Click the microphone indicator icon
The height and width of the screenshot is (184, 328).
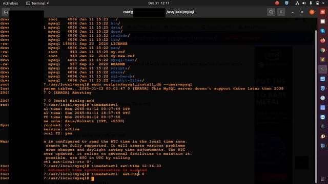point(311,3)
